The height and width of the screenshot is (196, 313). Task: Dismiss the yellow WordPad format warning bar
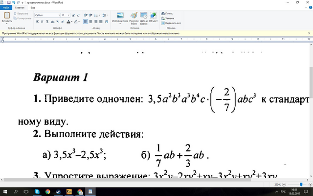[309, 33]
